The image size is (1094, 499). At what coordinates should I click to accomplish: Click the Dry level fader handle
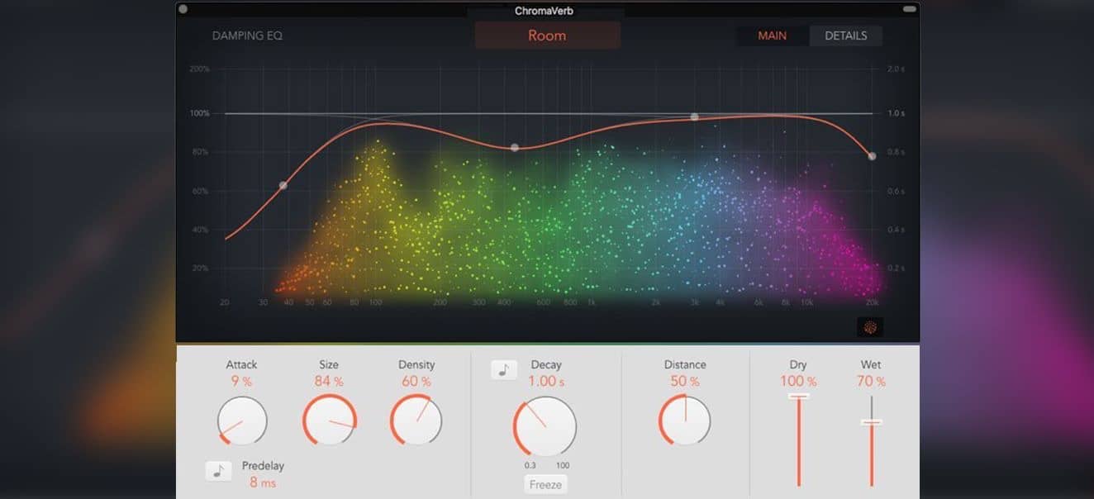tap(798, 397)
